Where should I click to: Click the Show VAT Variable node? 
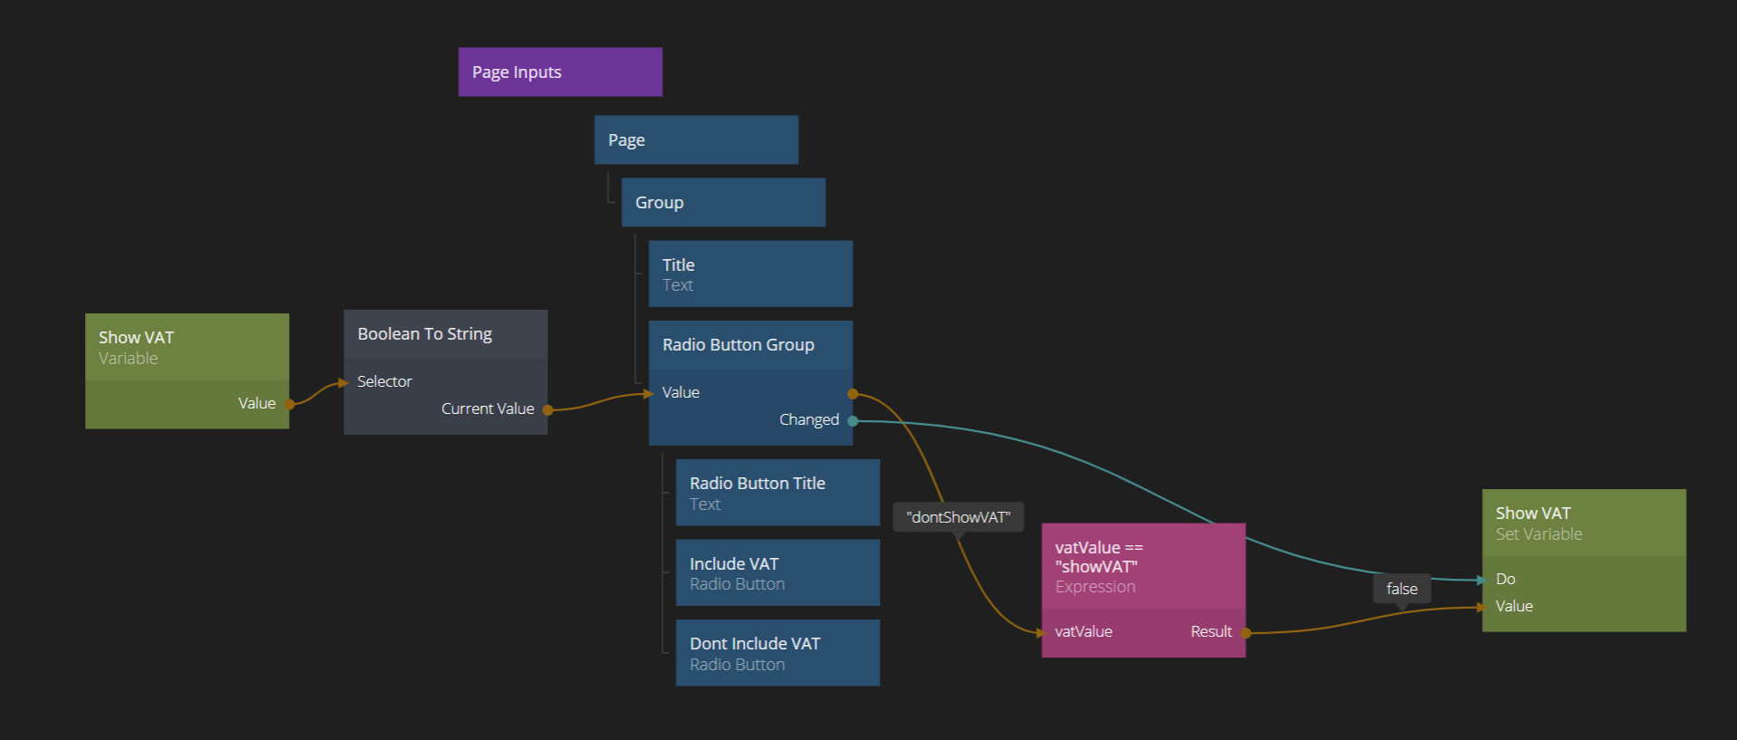pos(186,347)
